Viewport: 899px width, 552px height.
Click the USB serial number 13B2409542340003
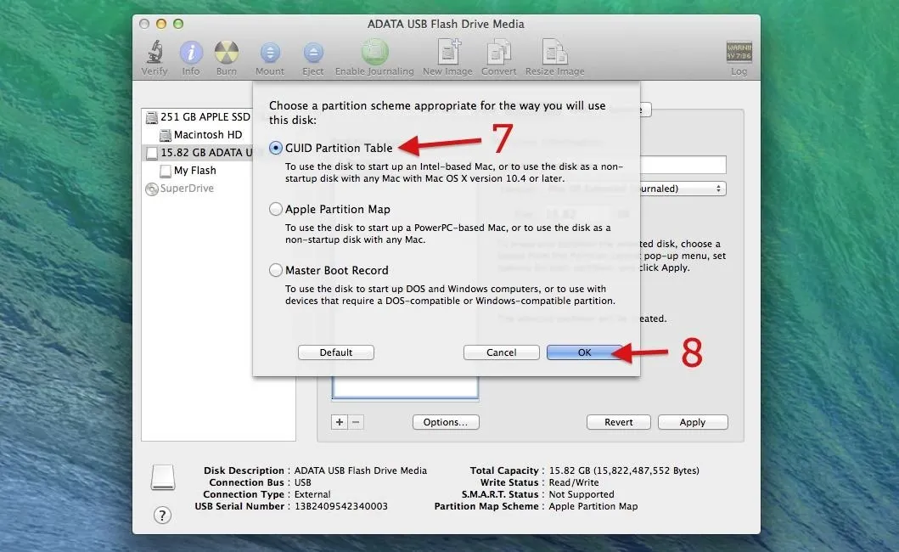pos(341,507)
